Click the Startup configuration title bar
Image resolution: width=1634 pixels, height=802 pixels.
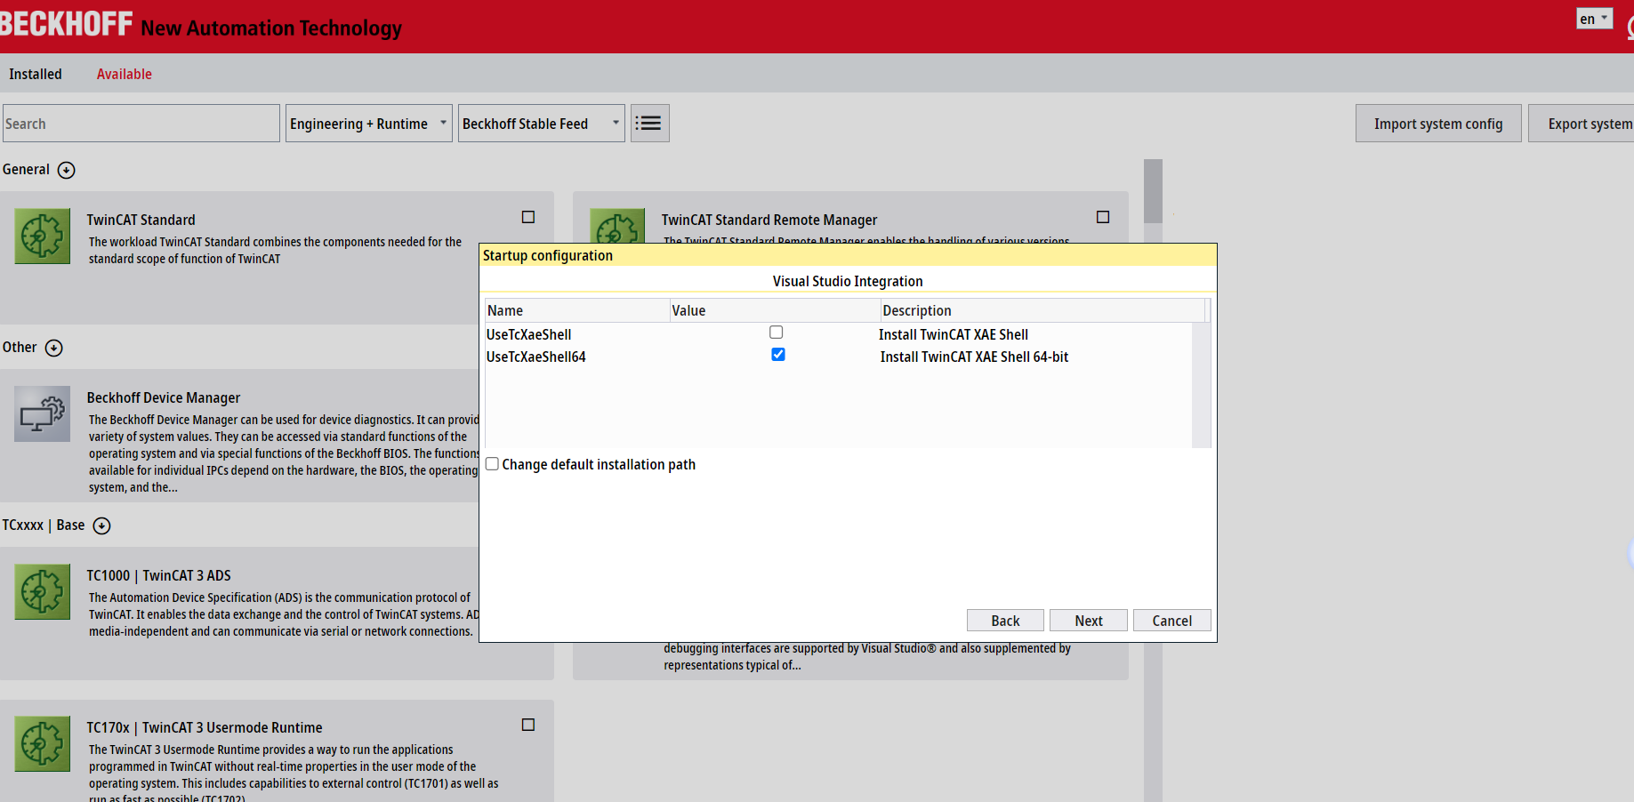848,255
